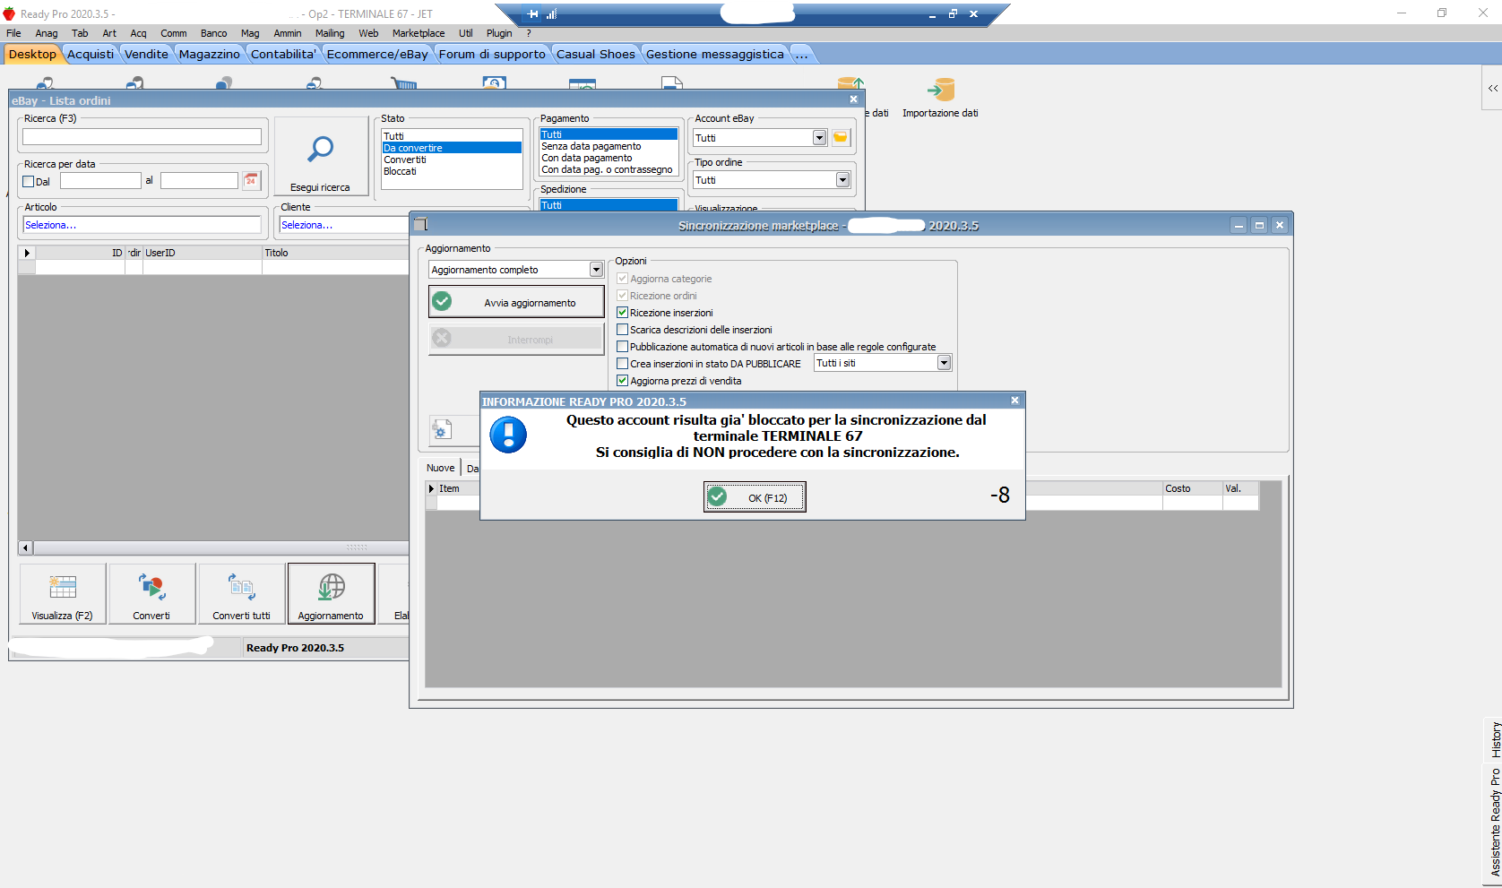This screenshot has width=1502, height=888.
Task: Open the Tipo ordine dropdown
Action: click(842, 180)
